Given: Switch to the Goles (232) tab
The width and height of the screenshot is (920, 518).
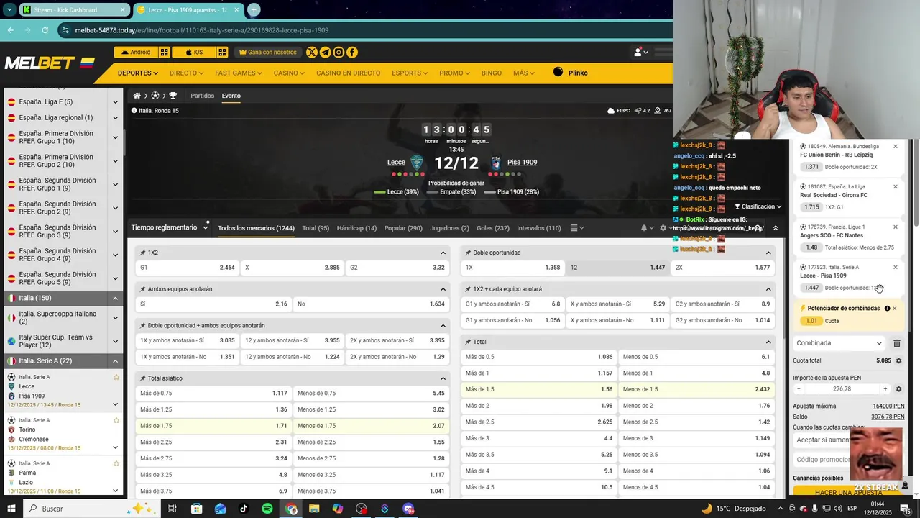Looking at the screenshot, I should click(493, 228).
